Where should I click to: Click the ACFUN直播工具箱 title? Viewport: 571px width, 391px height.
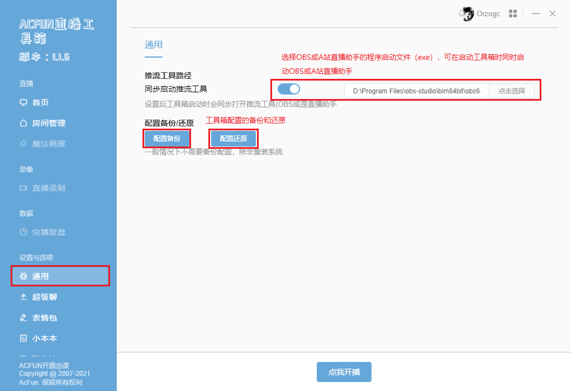(56, 31)
